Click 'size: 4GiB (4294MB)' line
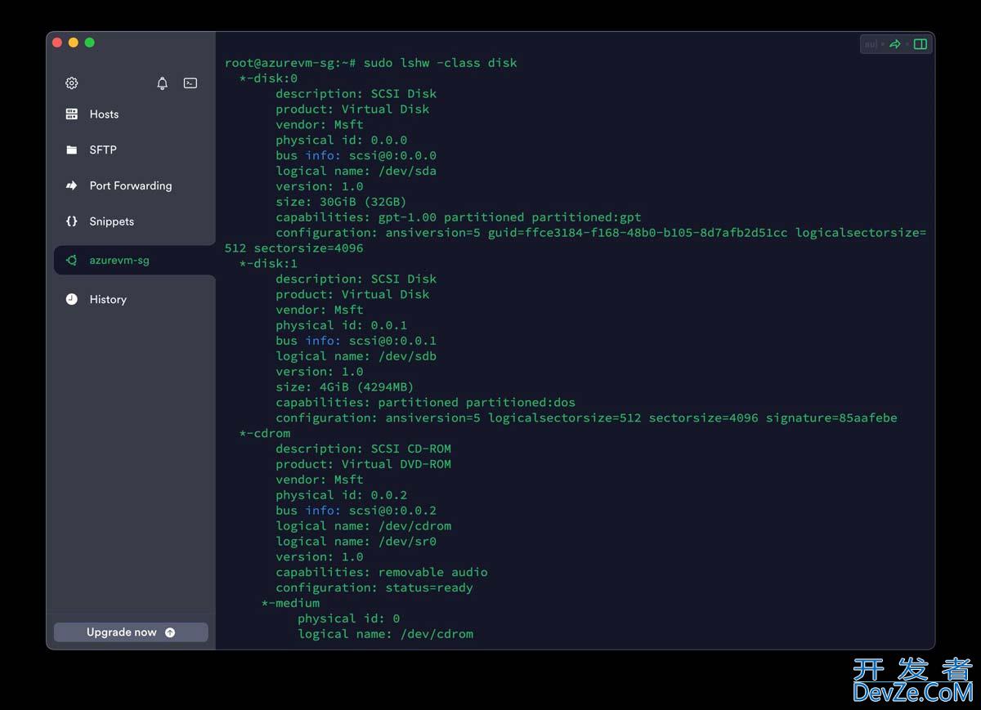Viewport: 981px width, 710px height. [x=344, y=387]
